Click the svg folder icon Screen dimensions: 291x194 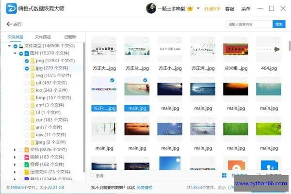point(32,76)
